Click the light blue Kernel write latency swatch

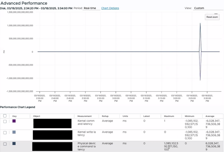click(x=14, y=132)
